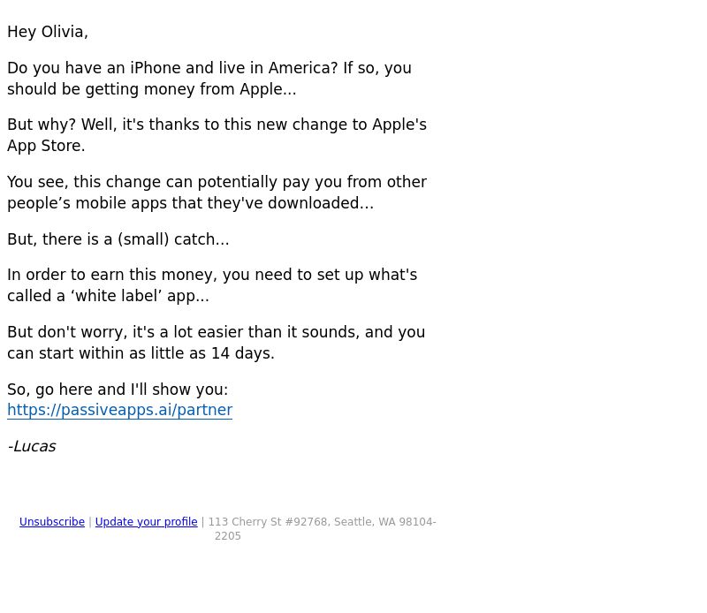Screen dimensions: 707x613
Task: Click the Unsubscribe link
Action: [52, 521]
